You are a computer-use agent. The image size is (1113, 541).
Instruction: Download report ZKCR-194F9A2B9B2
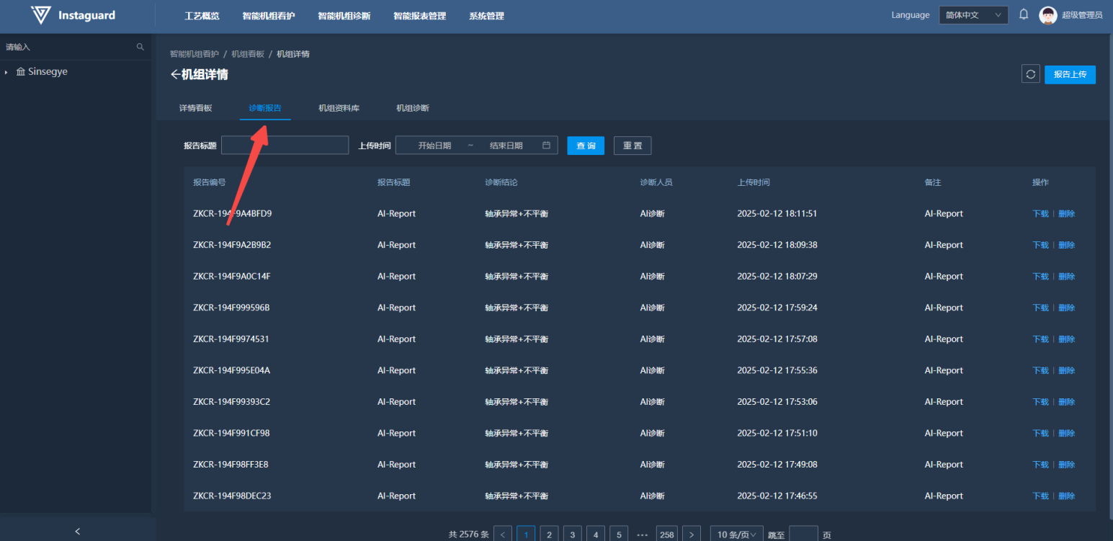coord(1040,245)
